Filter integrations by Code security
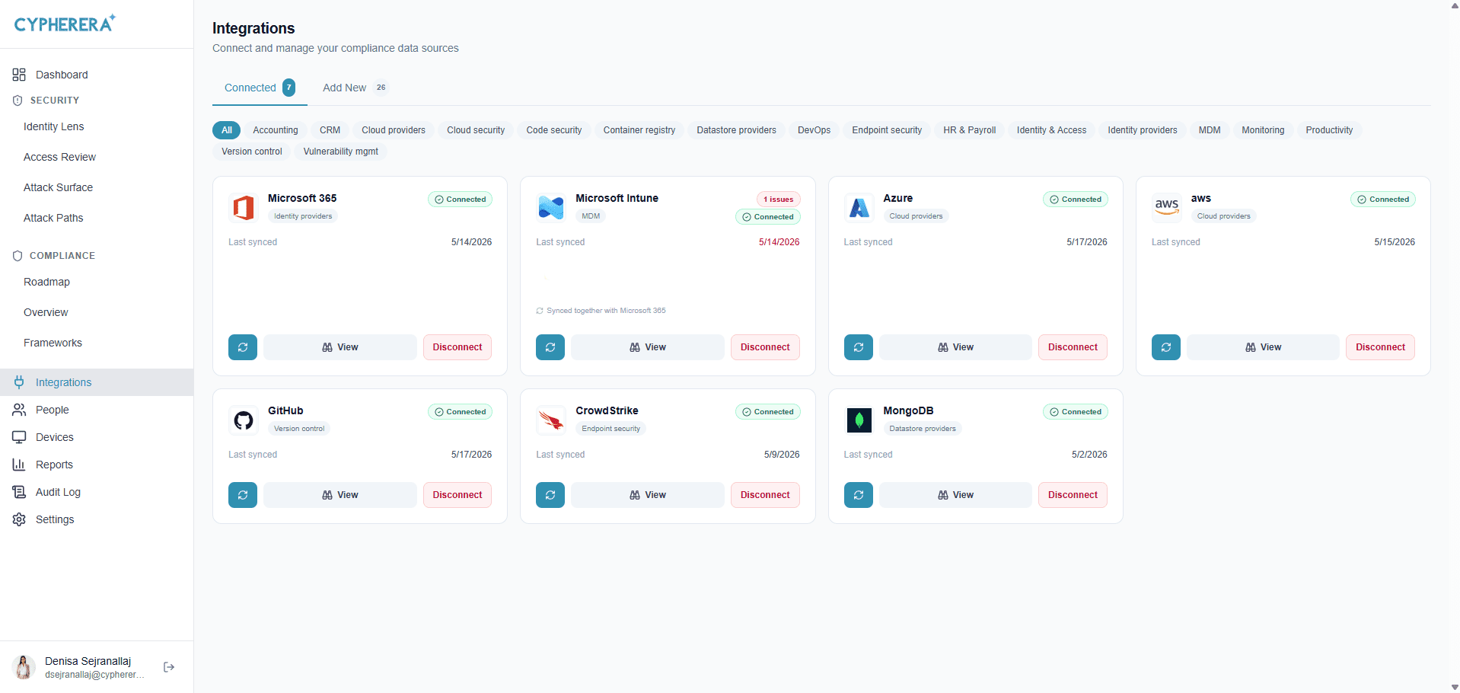 point(554,130)
